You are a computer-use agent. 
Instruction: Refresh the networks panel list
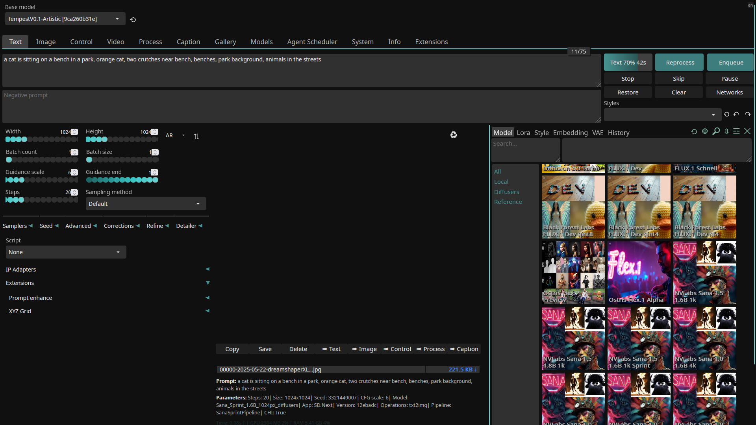coord(694,132)
